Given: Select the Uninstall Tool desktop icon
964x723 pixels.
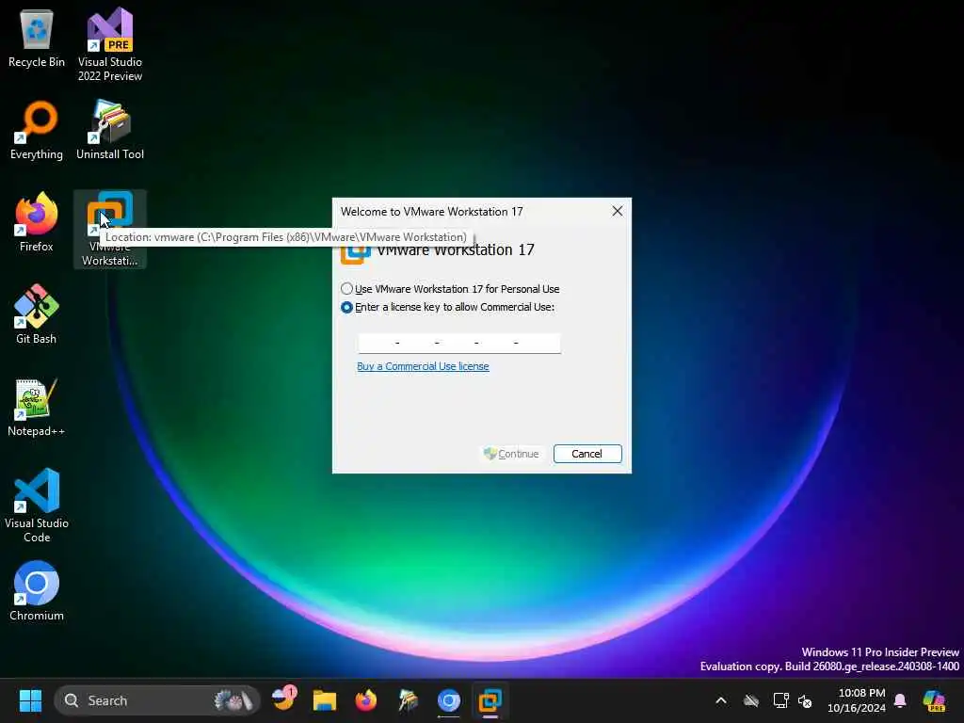Looking at the screenshot, I should [110, 130].
